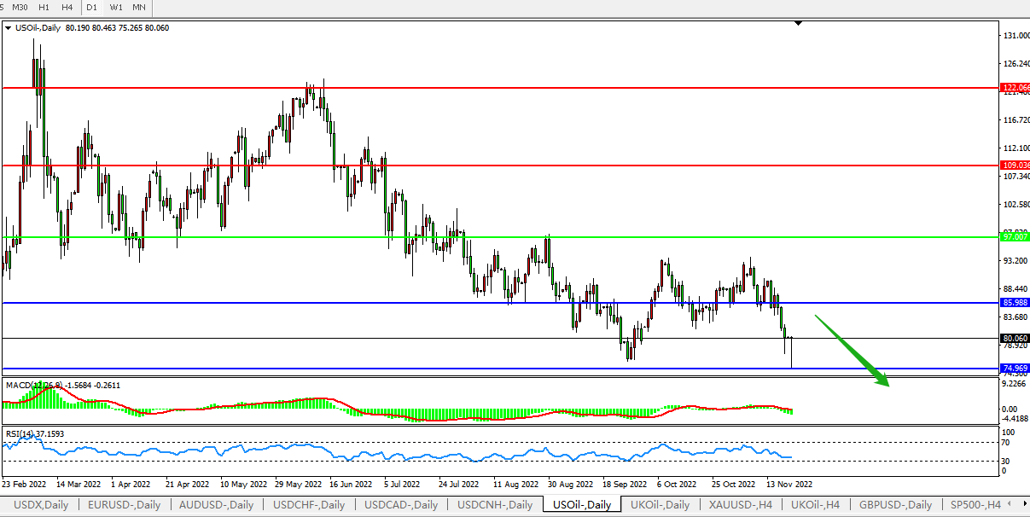1030x517 pixels.
Task: Expand the USOil-,Daily chart dropdown triangle
Action: pyautogui.click(x=9, y=28)
